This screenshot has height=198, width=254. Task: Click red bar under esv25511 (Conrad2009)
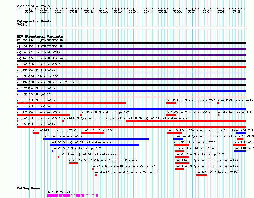(93, 133)
